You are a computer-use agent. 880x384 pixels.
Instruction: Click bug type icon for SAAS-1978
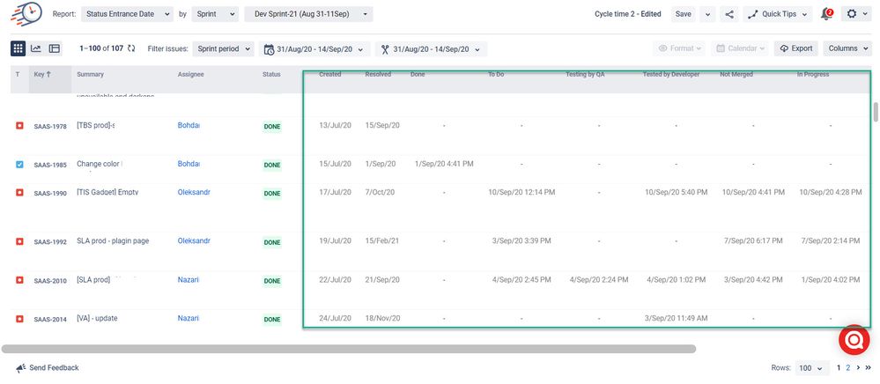[19, 126]
